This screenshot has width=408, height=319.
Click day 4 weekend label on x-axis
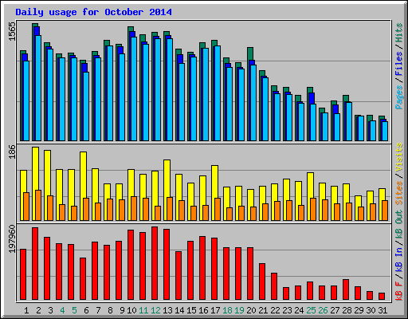pos(62,310)
